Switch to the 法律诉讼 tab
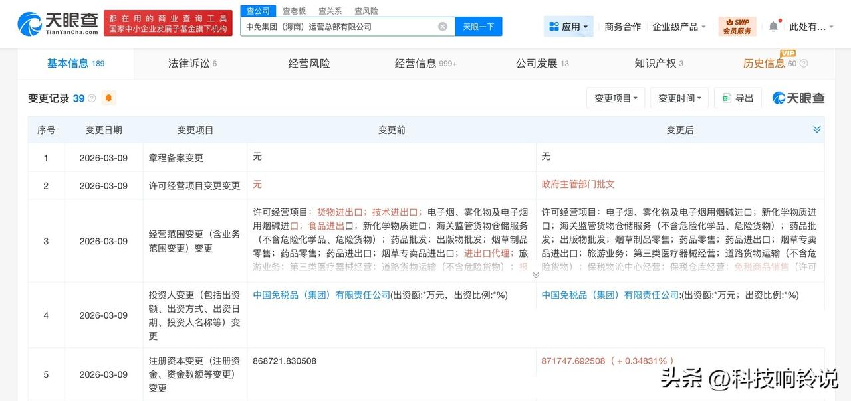 (x=193, y=64)
